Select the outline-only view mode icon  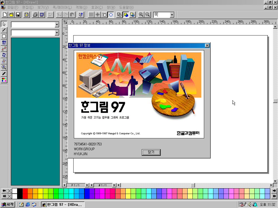[x=119, y=15]
